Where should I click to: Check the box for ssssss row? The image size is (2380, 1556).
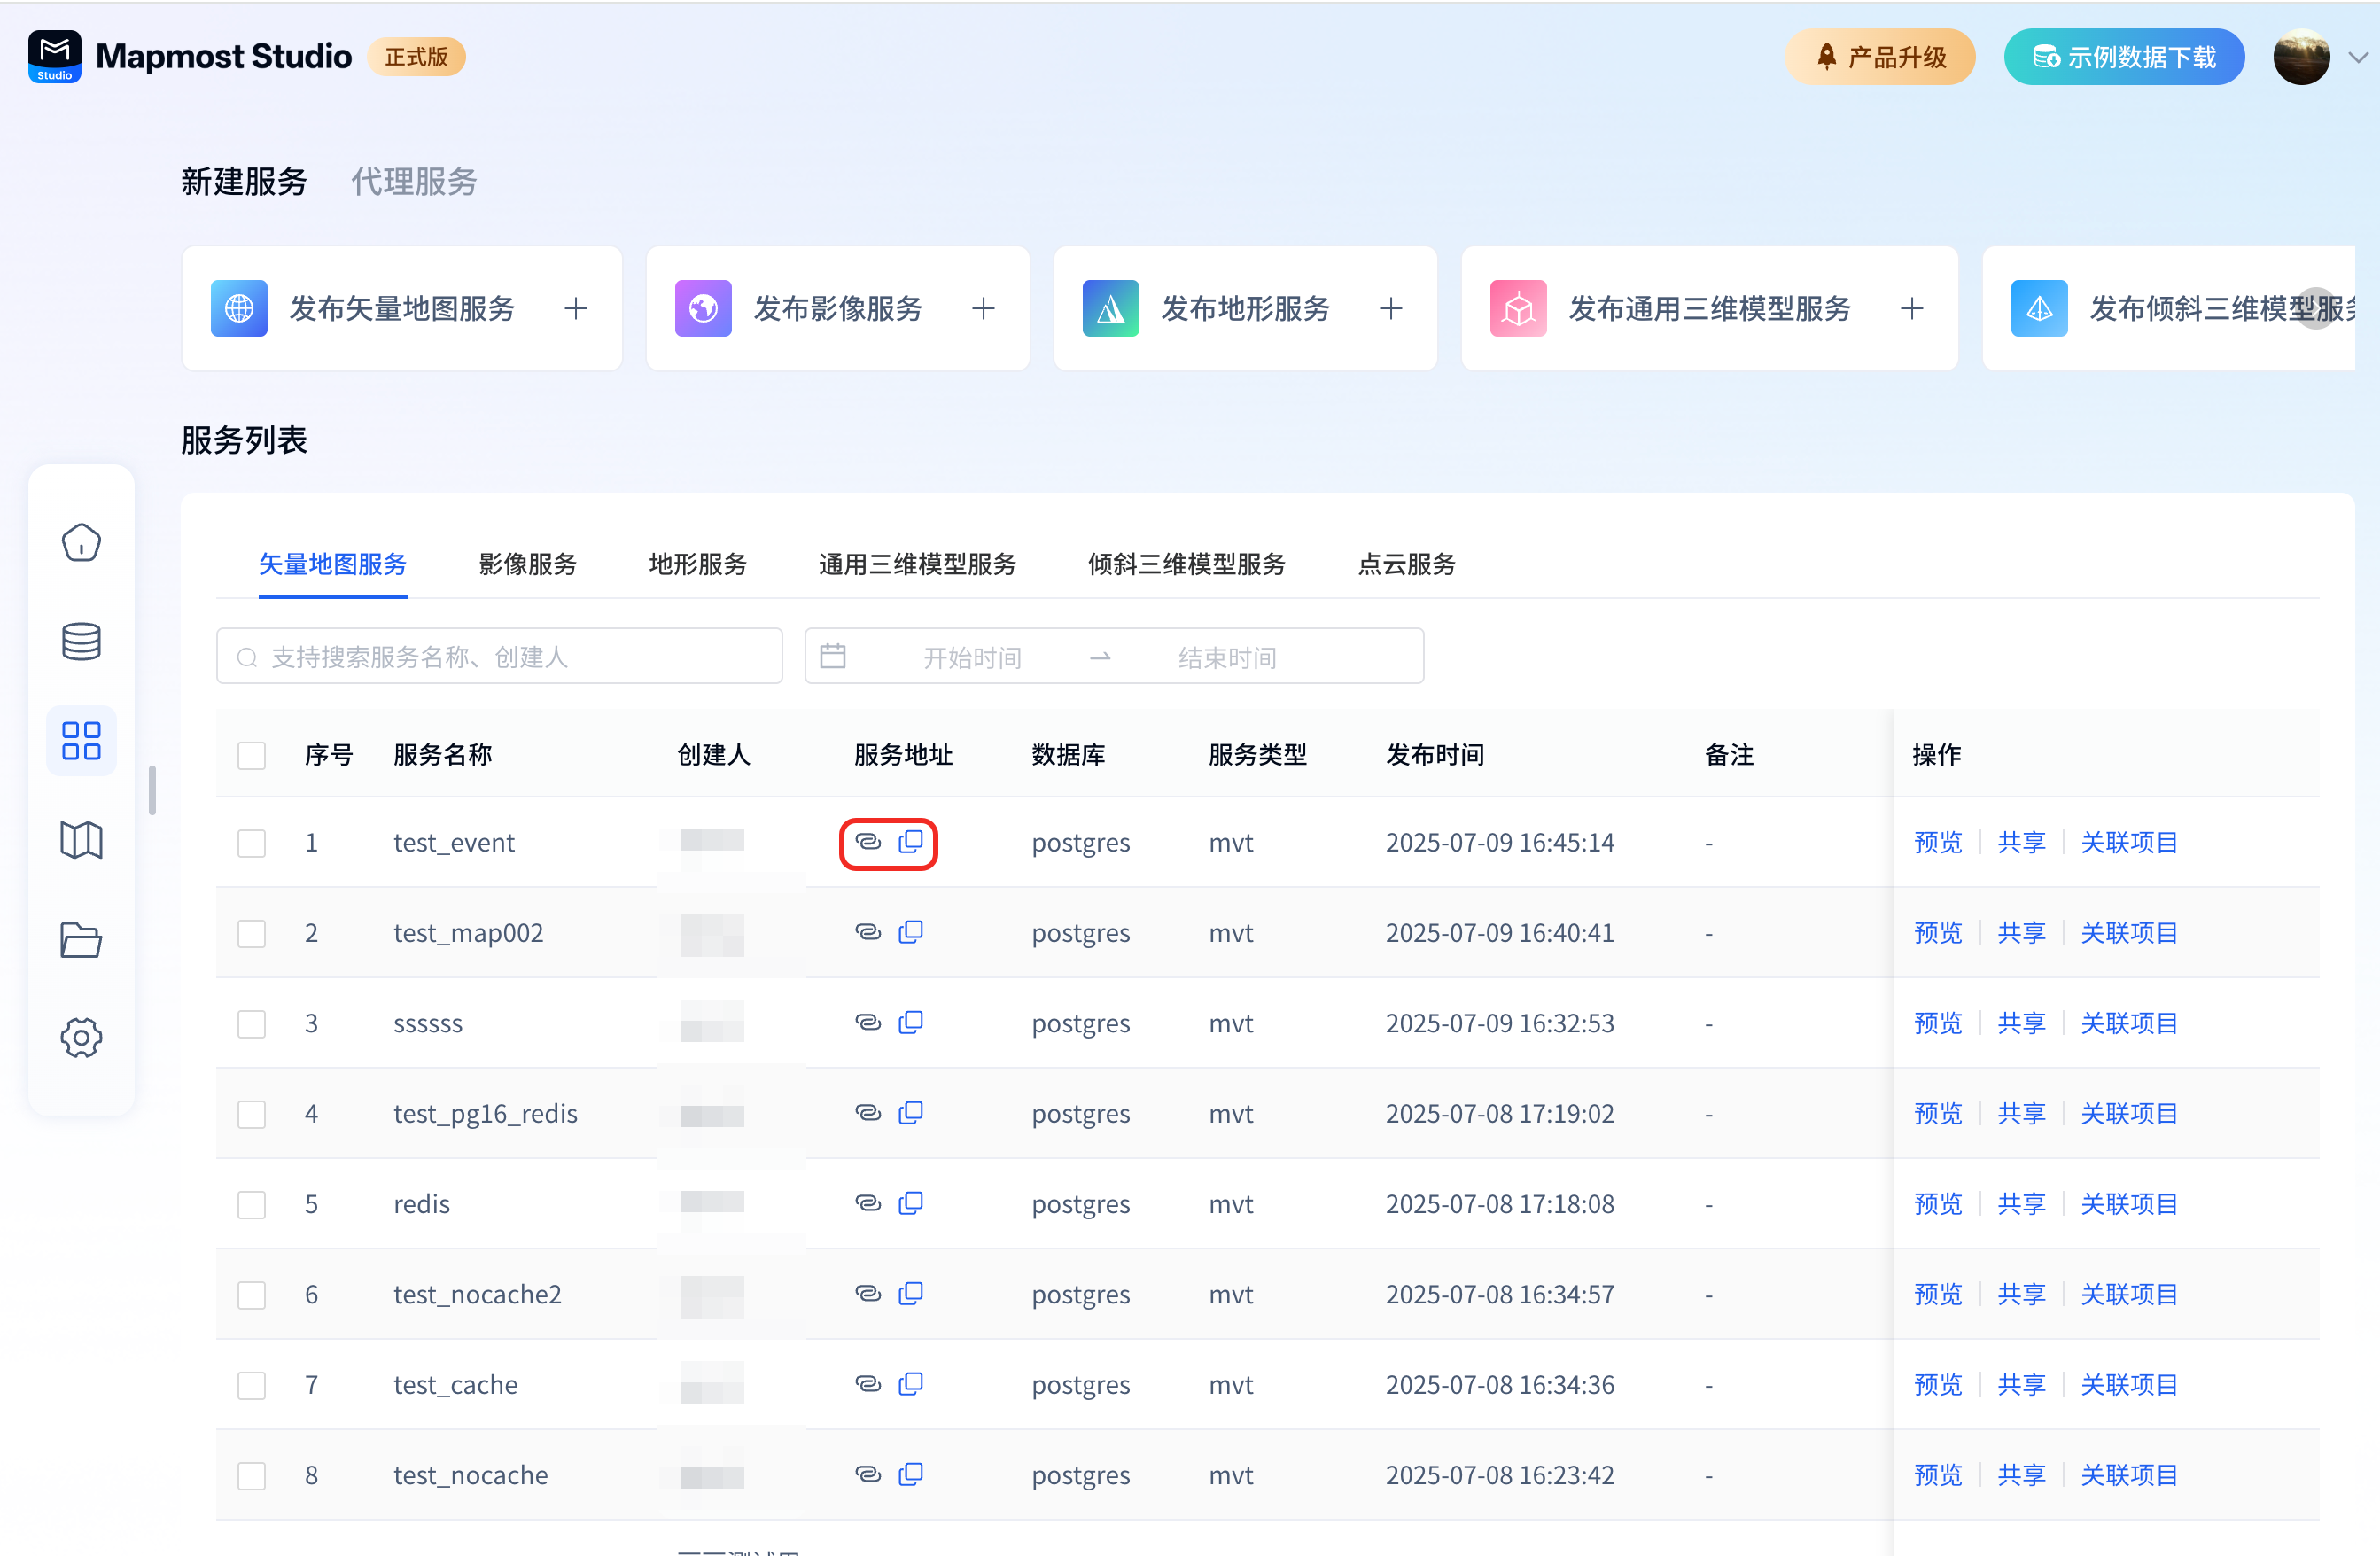coord(252,1024)
